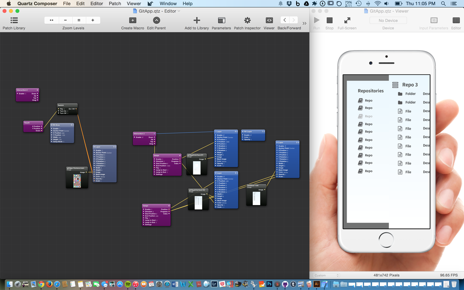Click the Edit Parent toolbar icon
This screenshot has height=290, width=464.
point(156,20)
